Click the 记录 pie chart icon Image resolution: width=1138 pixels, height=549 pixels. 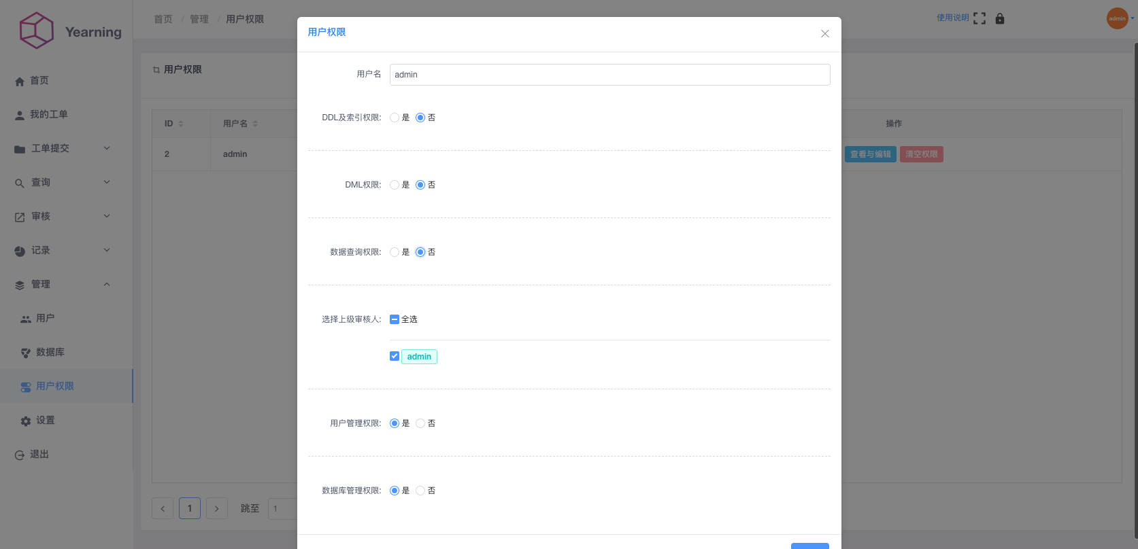pyautogui.click(x=20, y=251)
